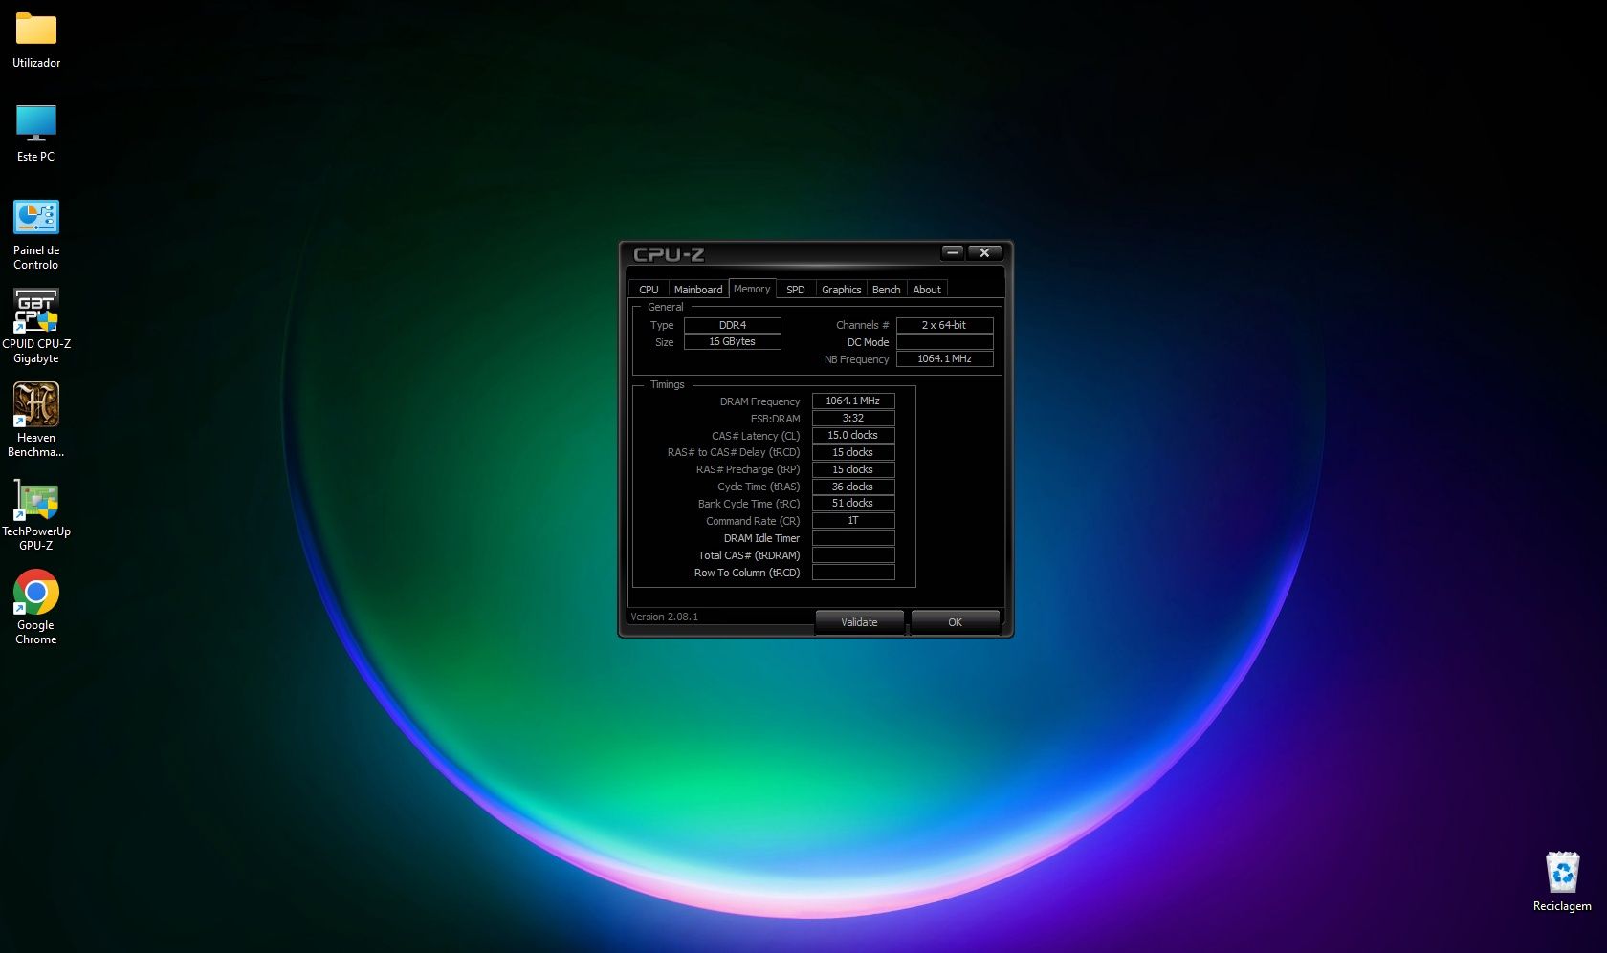Click the NB Frequency label
The width and height of the screenshot is (1607, 953).
[x=857, y=359]
